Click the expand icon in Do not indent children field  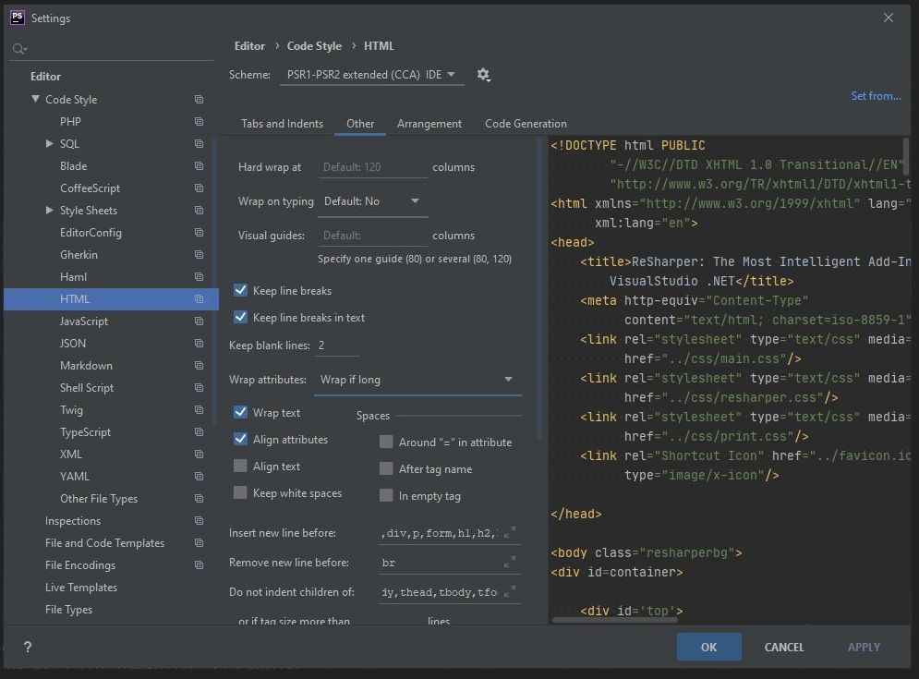(509, 592)
